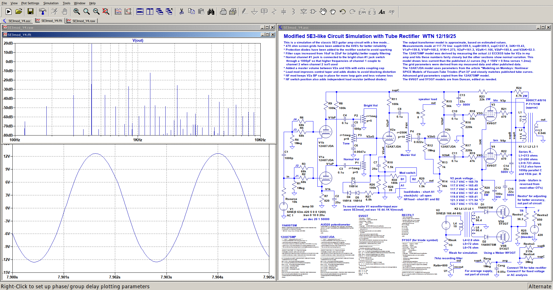Click the Zoom In magnifier icon
This screenshot has width=553, height=290.
click(x=77, y=12)
